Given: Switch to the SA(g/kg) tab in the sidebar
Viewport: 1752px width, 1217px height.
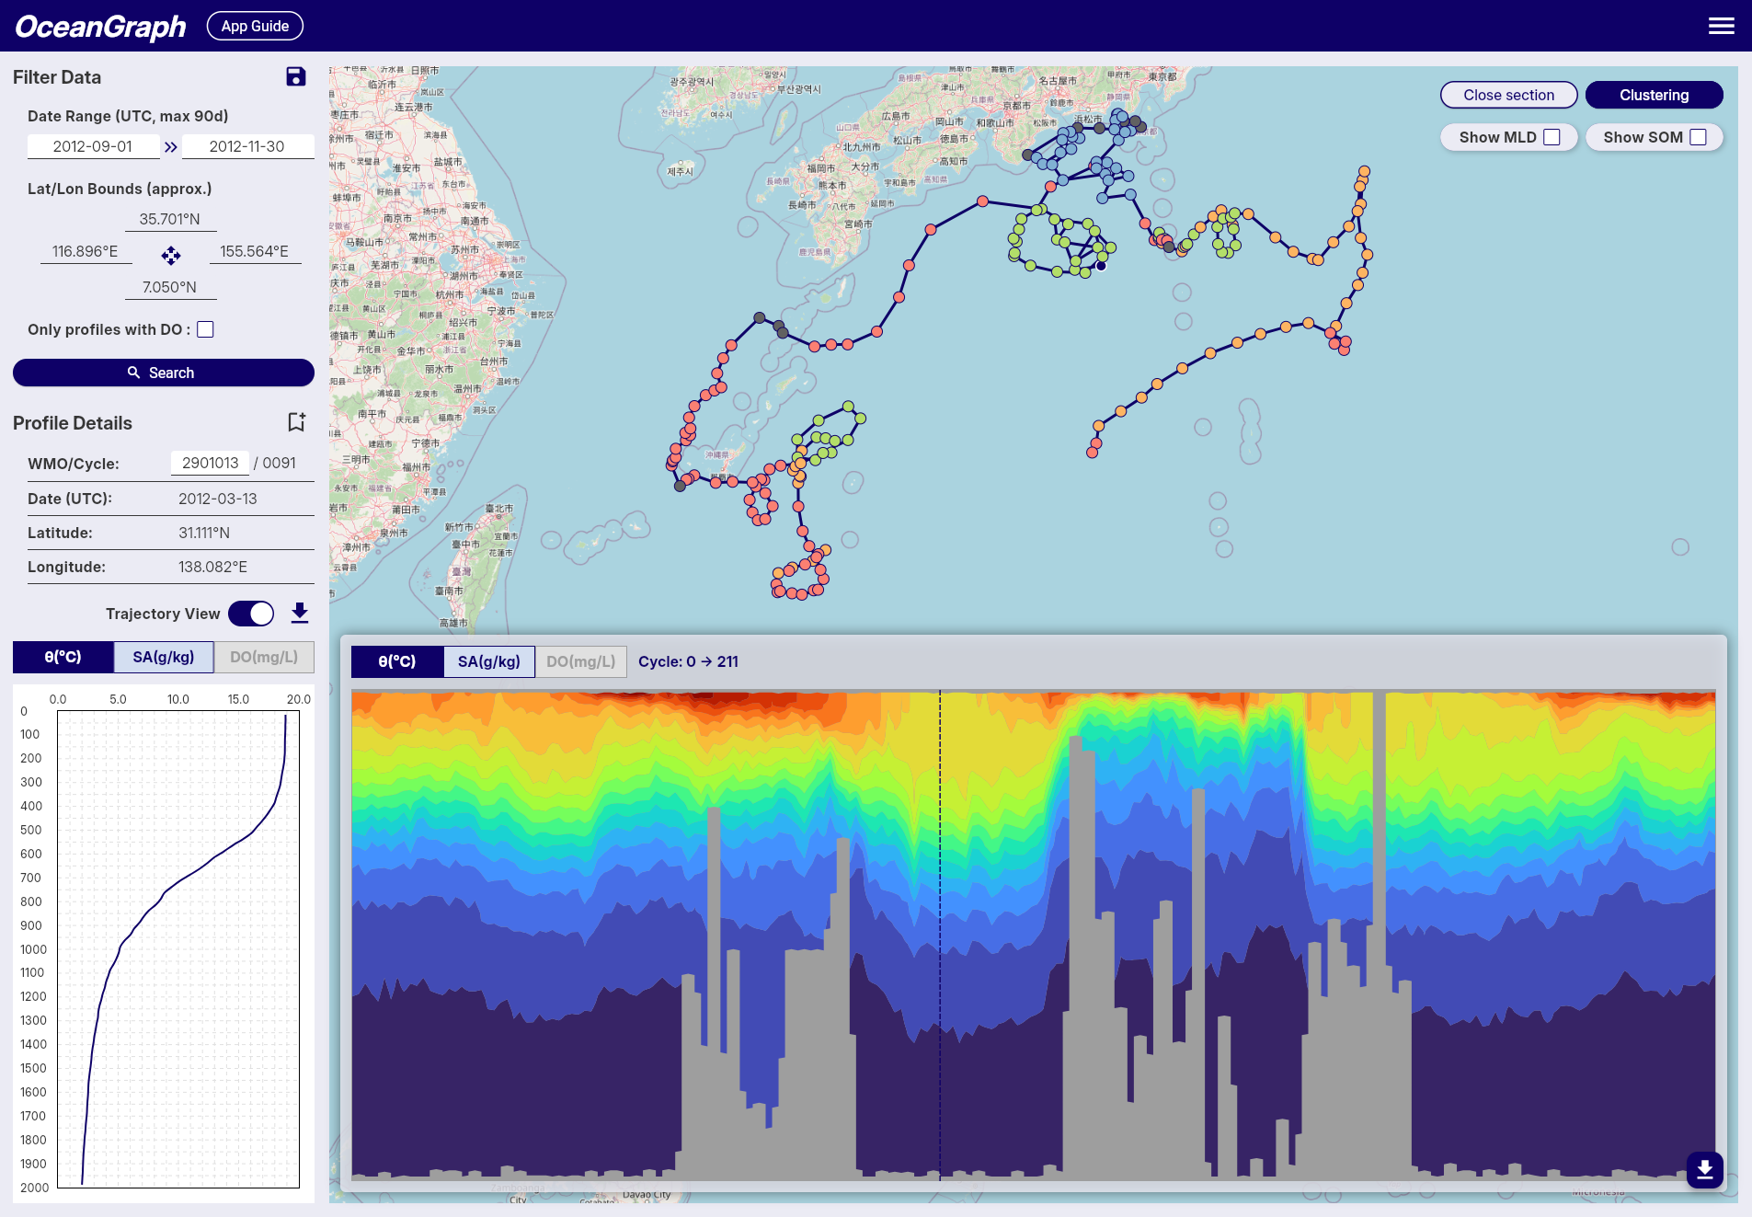Looking at the screenshot, I should (x=163, y=657).
